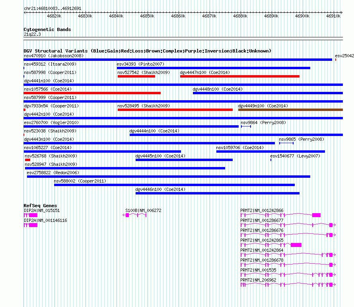The image size is (354, 307).
Task: Click the 46900k ruler tick label
Action: [x=303, y=16]
